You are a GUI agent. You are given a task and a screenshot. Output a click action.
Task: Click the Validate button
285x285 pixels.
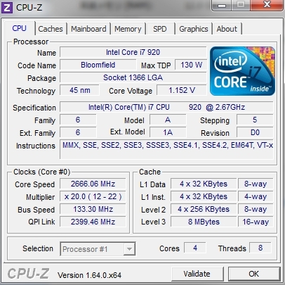point(197,274)
